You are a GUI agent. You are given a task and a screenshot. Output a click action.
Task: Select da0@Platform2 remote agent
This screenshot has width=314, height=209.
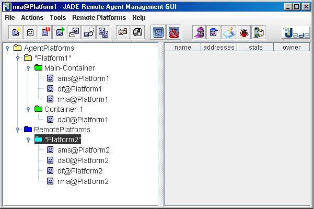83,160
